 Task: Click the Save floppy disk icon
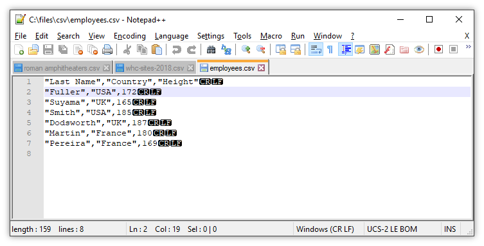pos(48,49)
